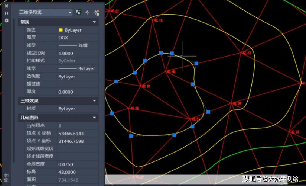Open the palette properties gear icon
This screenshot has height=186, width=306.
coord(6,20)
